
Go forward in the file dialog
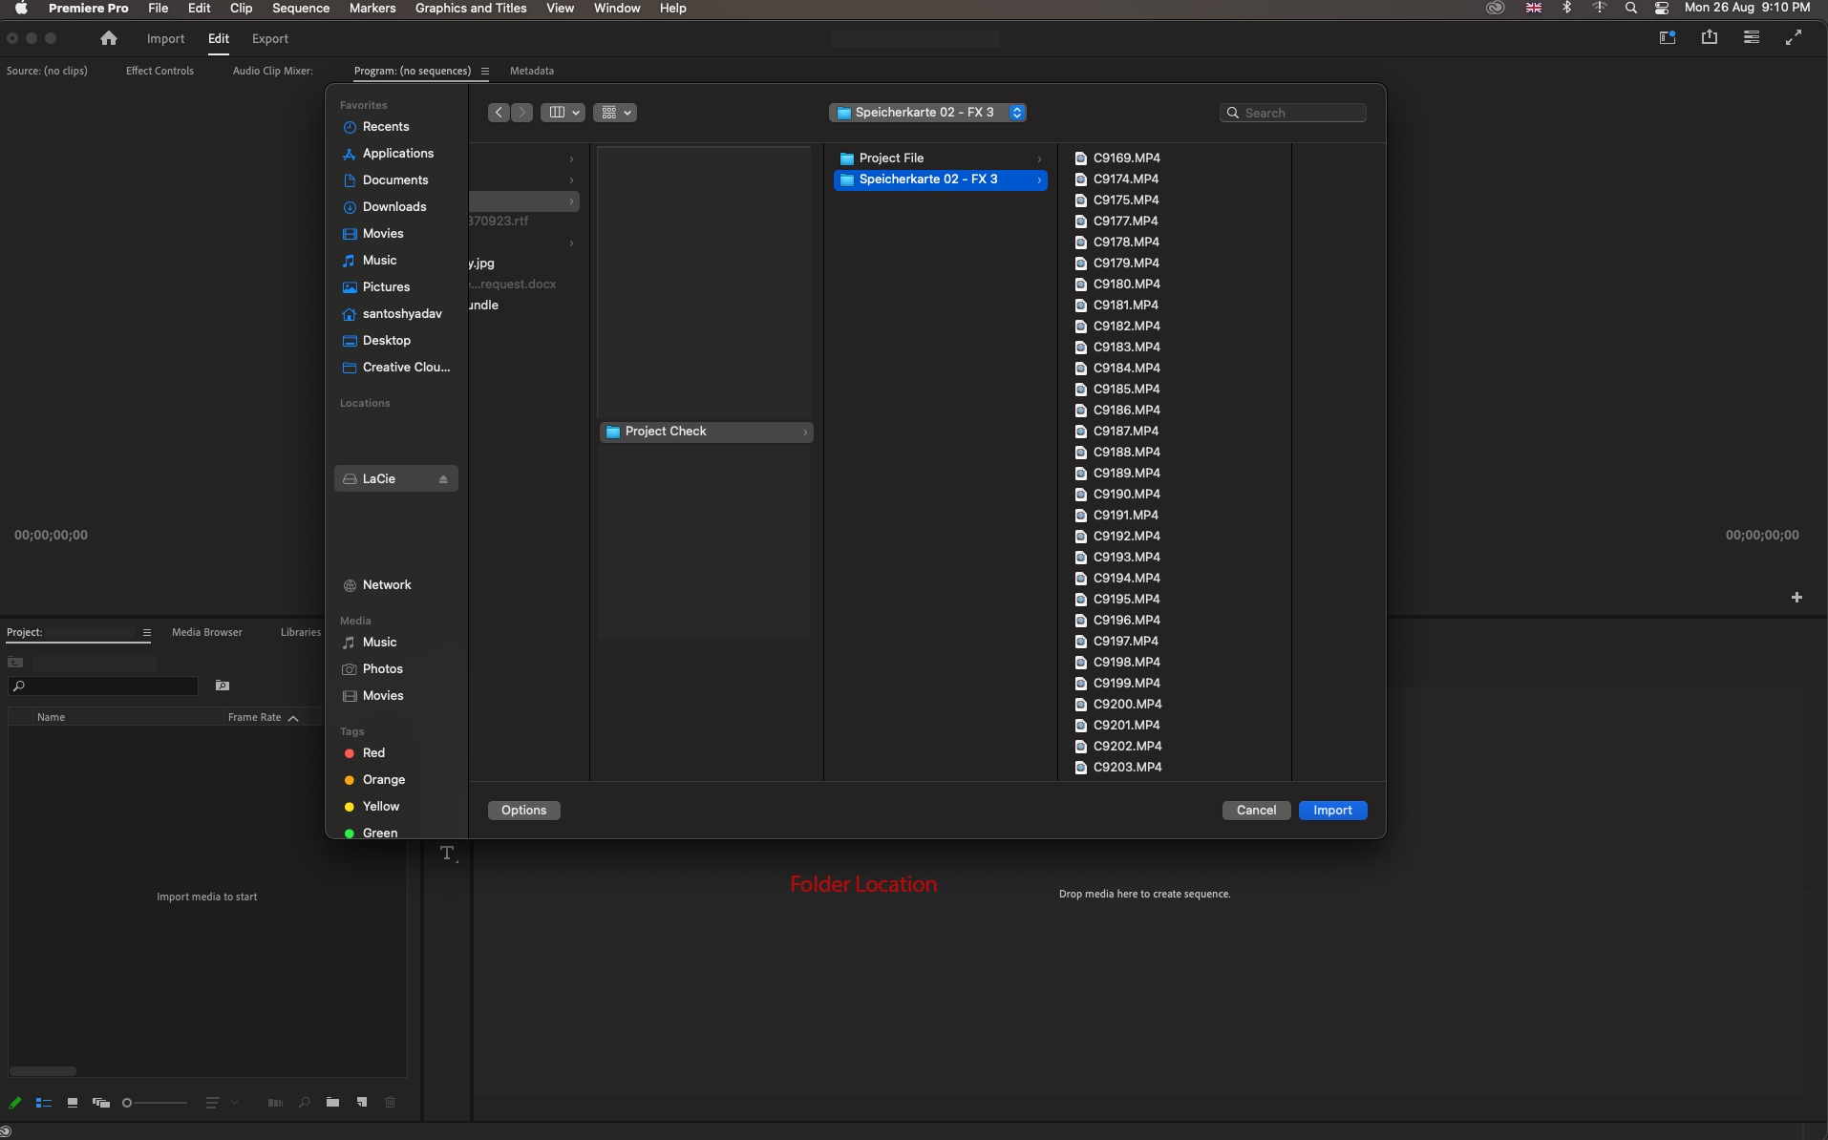(x=522, y=113)
